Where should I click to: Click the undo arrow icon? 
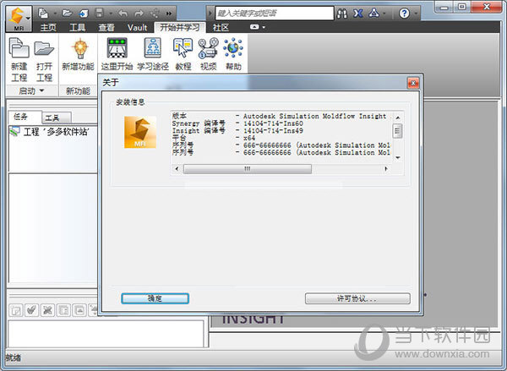[123, 14]
